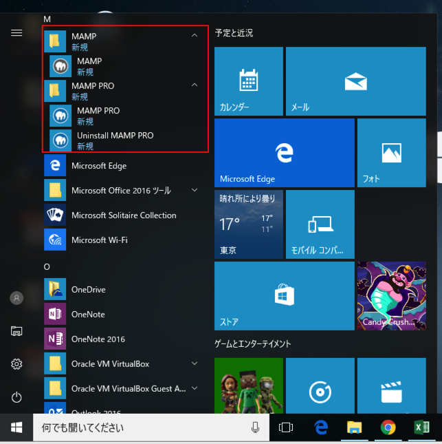Expand Microsoft Office 2016 Tools folder
The height and width of the screenshot is (444, 442).
coord(195,190)
